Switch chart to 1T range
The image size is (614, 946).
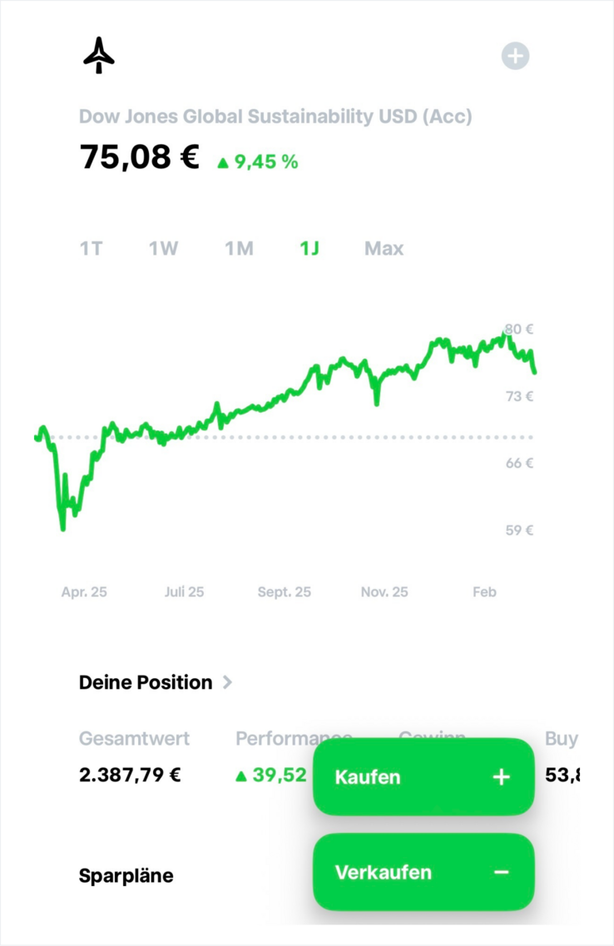coord(92,248)
